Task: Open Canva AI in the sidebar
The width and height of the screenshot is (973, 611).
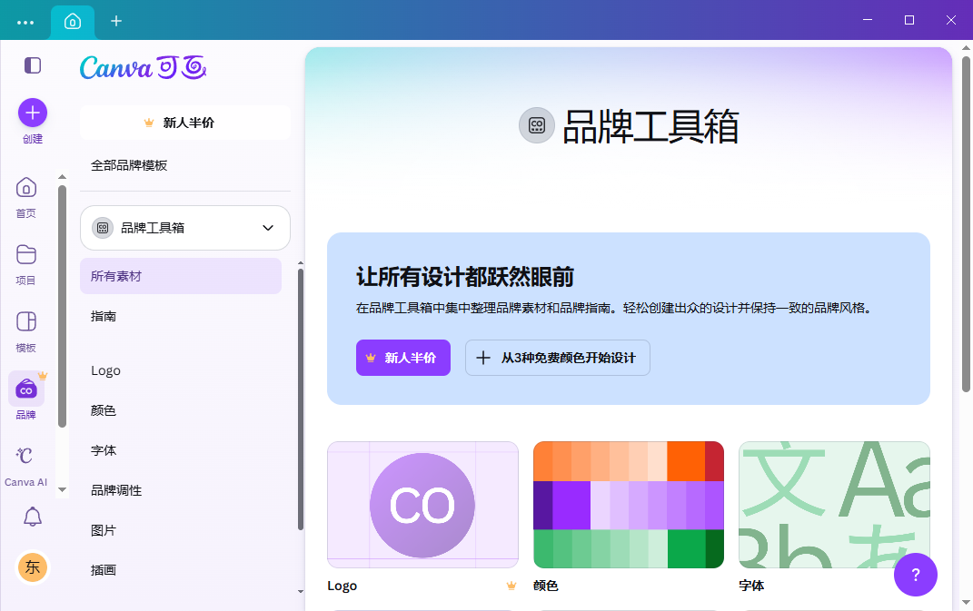Action: pyautogui.click(x=25, y=456)
